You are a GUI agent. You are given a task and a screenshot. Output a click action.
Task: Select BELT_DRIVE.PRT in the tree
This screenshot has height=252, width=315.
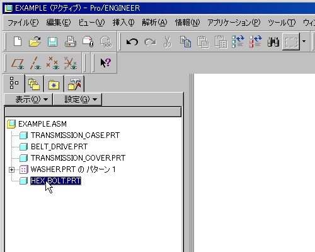tap(59, 147)
